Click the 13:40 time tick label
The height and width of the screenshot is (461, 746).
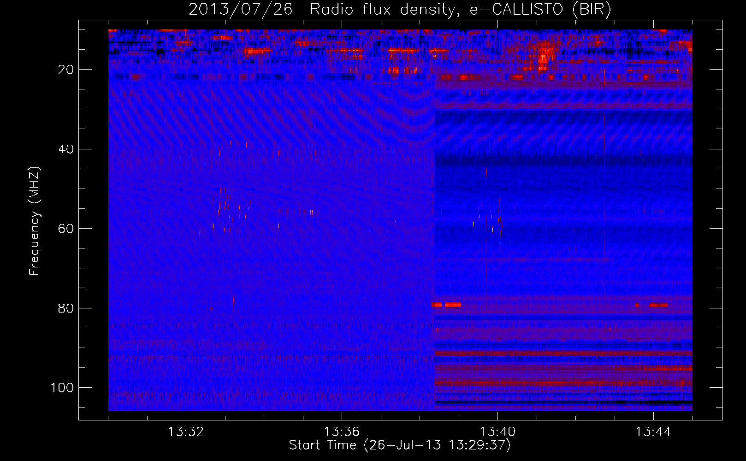click(x=497, y=432)
